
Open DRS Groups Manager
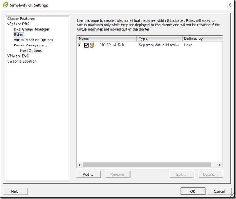coord(31,29)
